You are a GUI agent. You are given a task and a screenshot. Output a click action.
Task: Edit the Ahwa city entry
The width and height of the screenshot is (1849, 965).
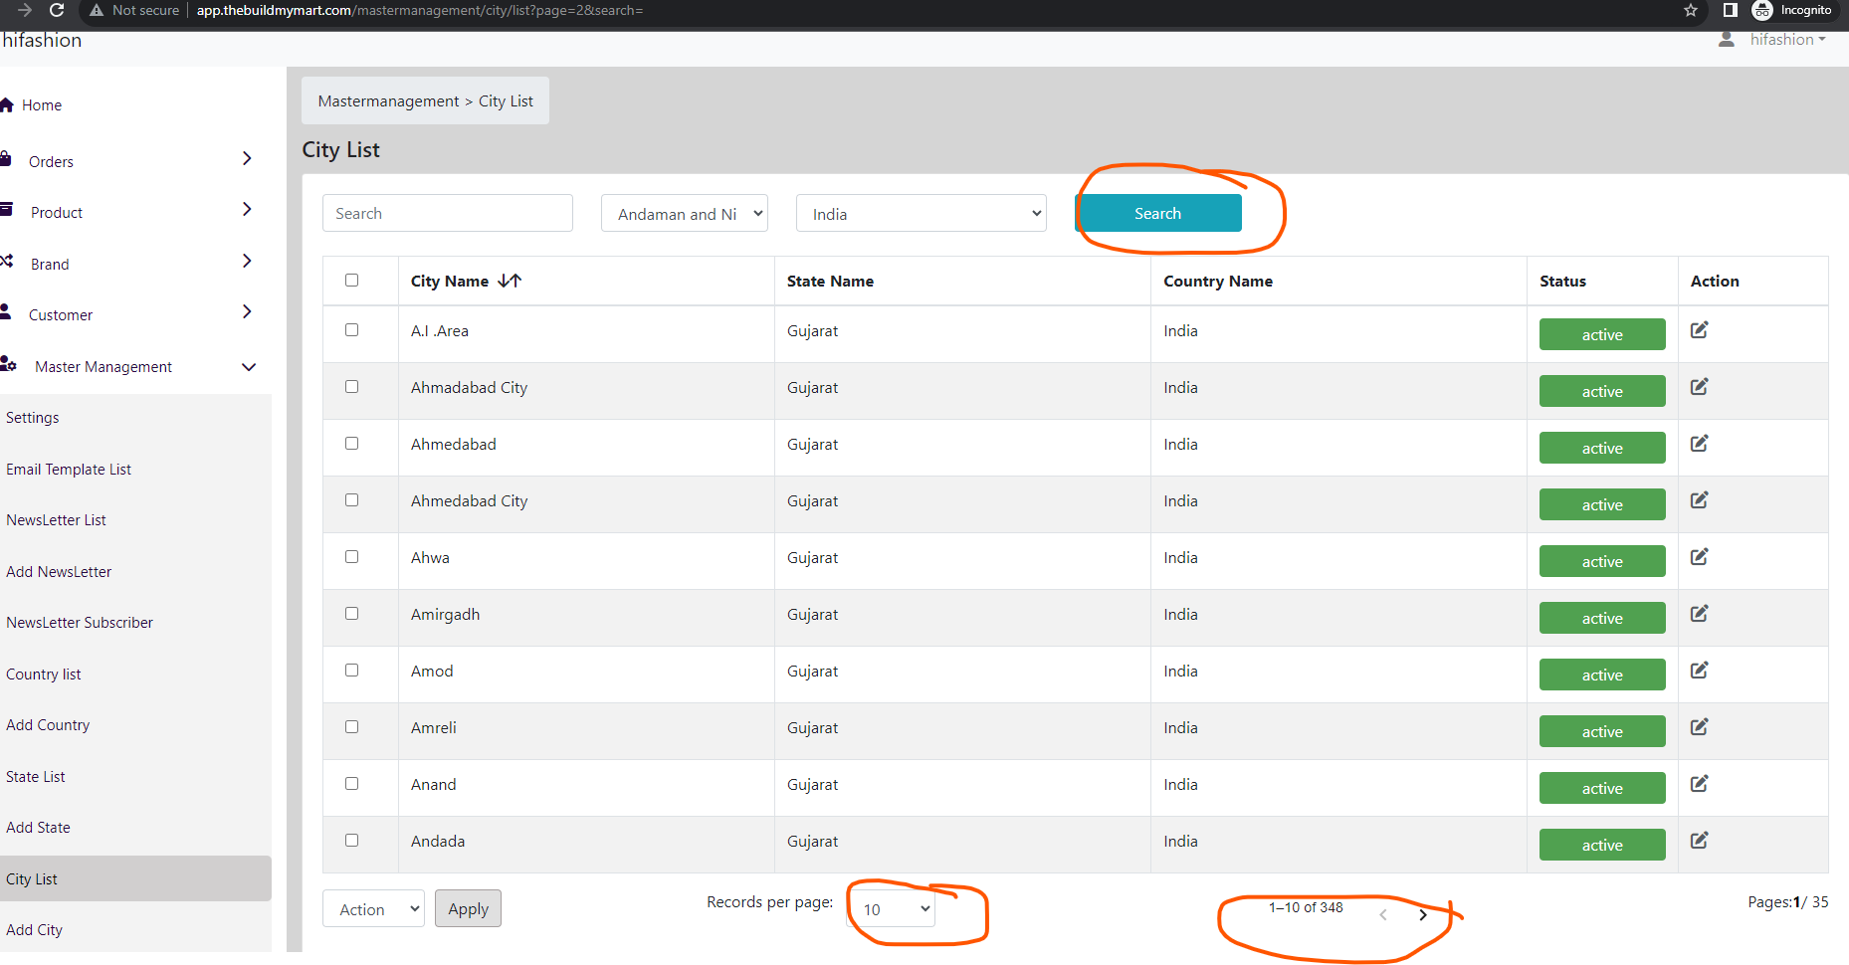(1699, 556)
